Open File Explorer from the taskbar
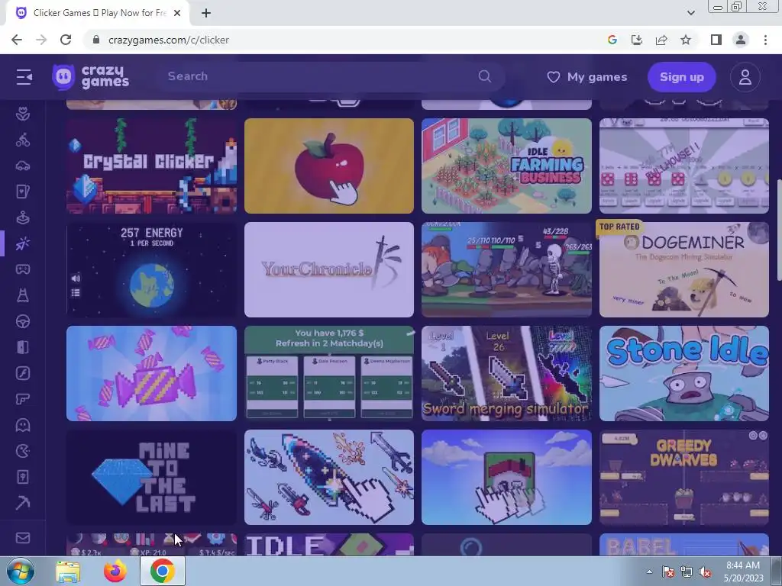The height and width of the screenshot is (586, 782). pos(68,572)
